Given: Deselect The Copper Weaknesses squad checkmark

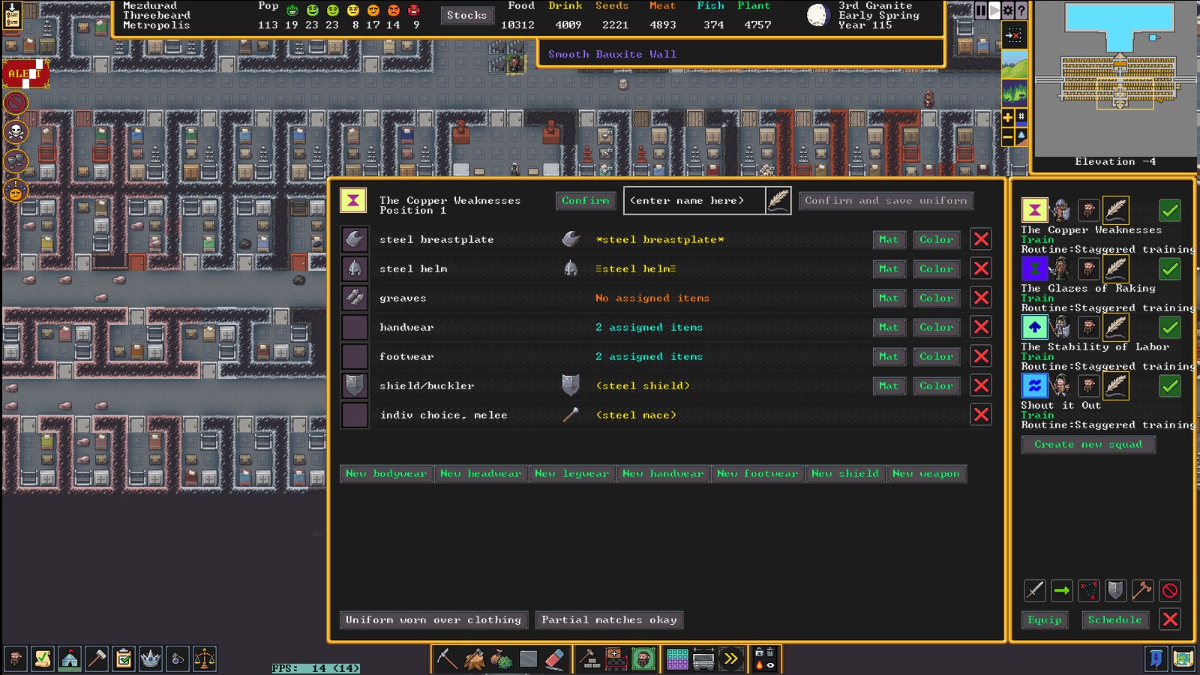Looking at the screenshot, I should (x=1169, y=210).
